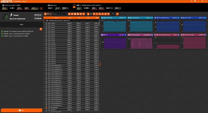Click elapsed time '00:10:44'

point(38,15)
